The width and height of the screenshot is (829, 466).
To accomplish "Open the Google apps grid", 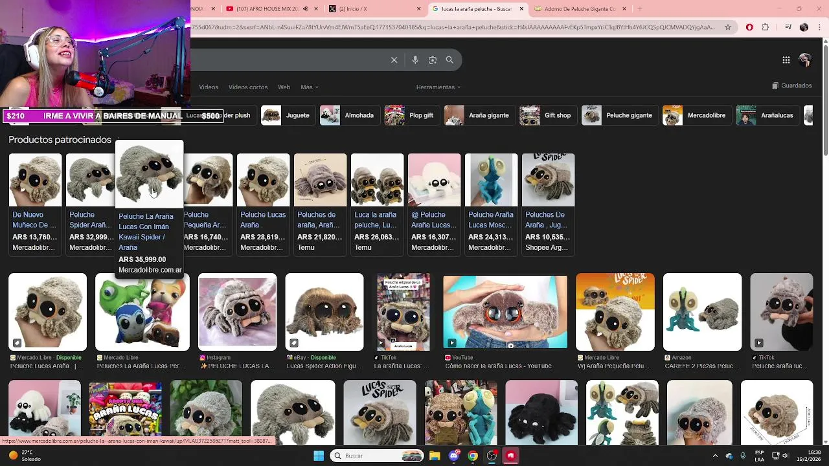I will pyautogui.click(x=786, y=60).
